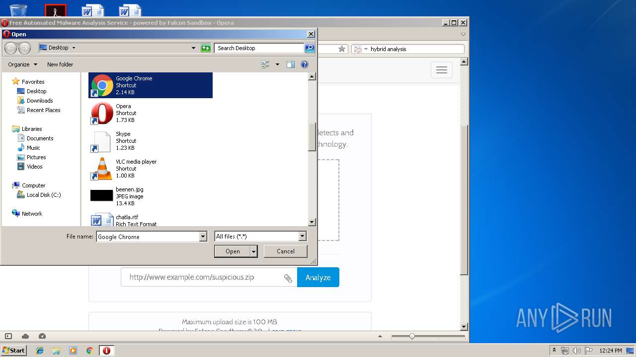Toggle Opera panel icon in status bar

(x=8, y=336)
